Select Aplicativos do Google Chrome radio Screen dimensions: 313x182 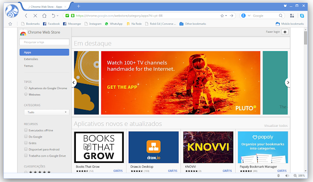pos(26,88)
